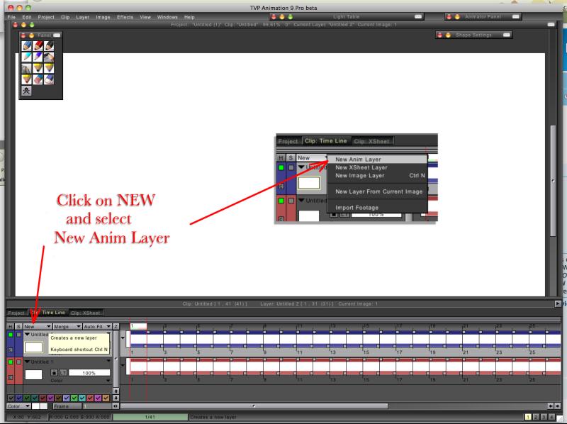The image size is (567, 424).
Task: Select the black colored pencil tool
Action: [x=49, y=45]
